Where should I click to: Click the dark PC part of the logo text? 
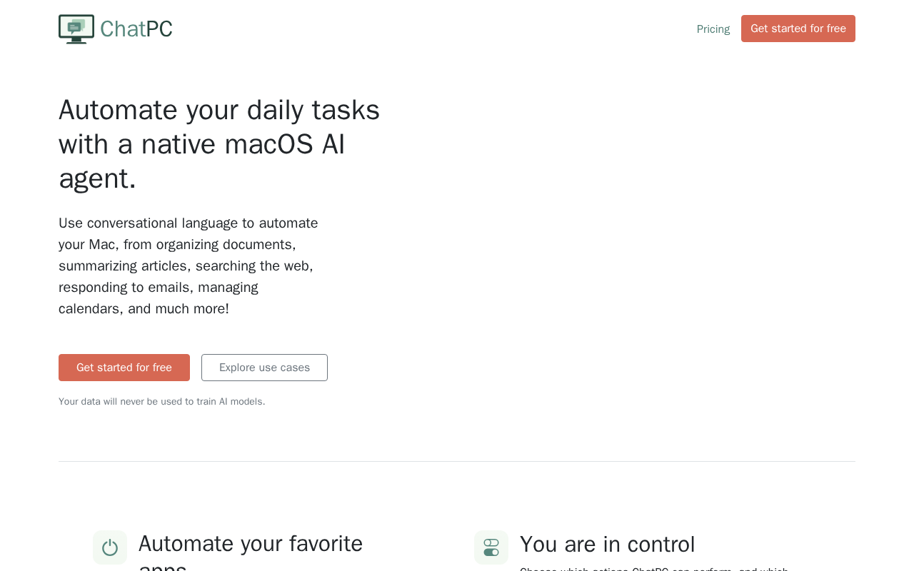click(x=159, y=29)
